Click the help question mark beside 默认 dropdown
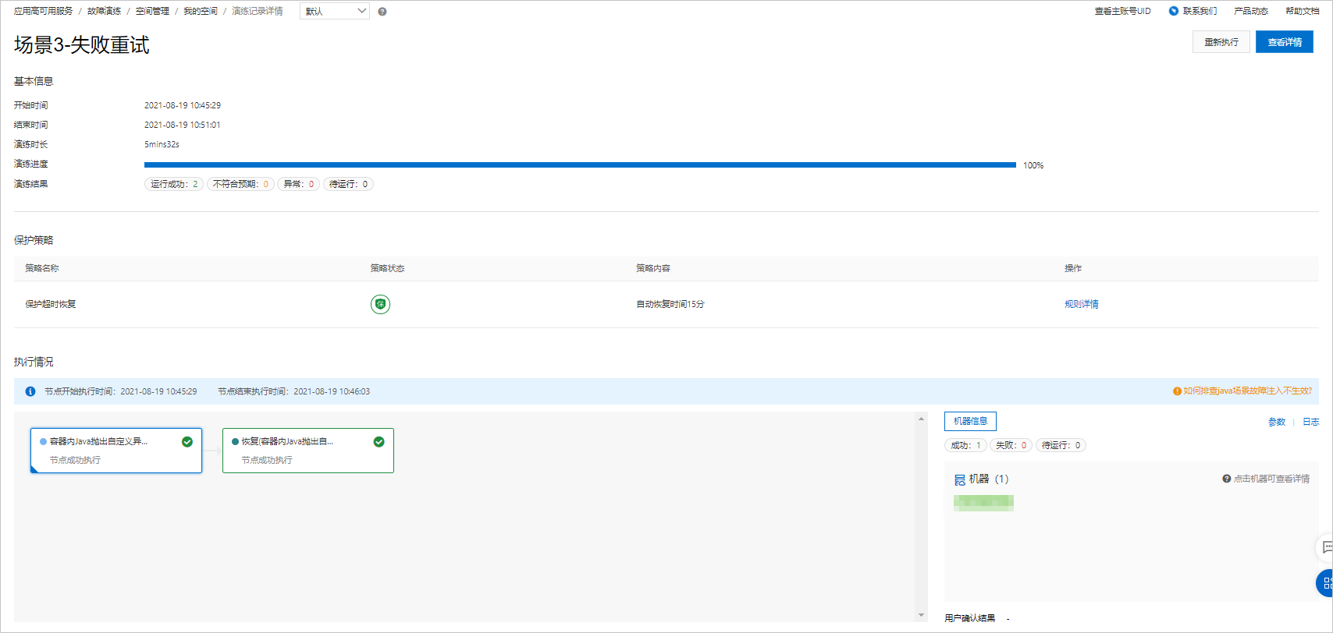 point(382,12)
